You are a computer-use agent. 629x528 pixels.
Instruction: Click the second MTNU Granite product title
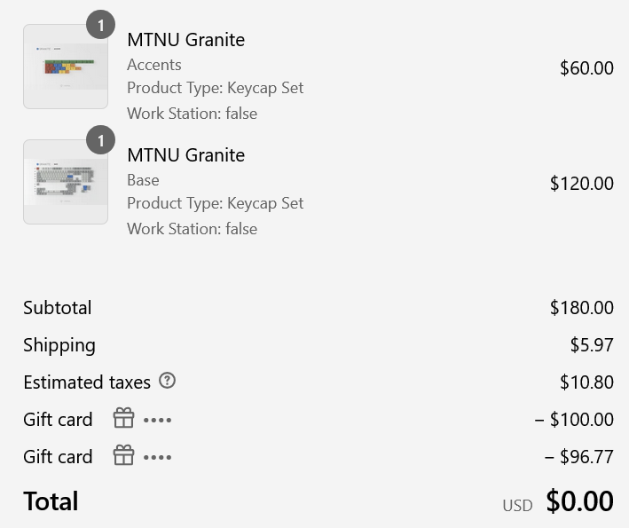(x=185, y=155)
